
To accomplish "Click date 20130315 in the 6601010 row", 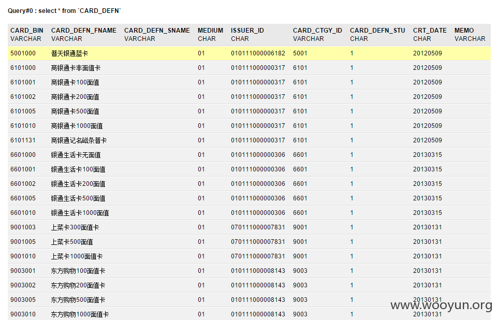I will (x=427, y=213).
